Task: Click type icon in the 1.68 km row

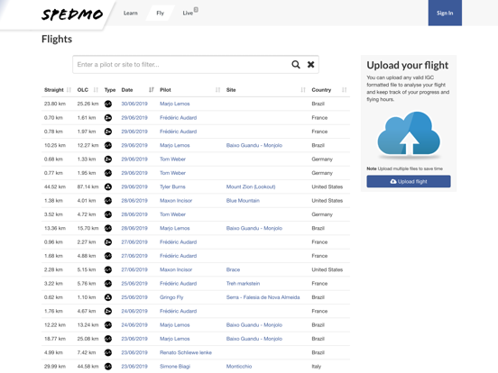Action: pos(108,256)
